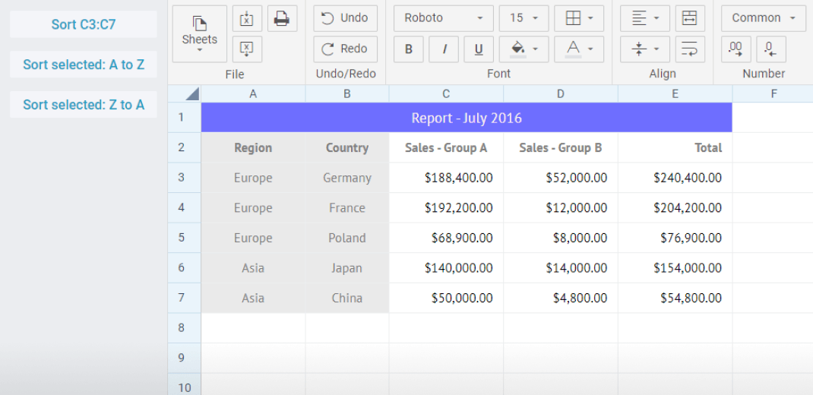Select column E header
This screenshot has height=395, width=813.
675,94
